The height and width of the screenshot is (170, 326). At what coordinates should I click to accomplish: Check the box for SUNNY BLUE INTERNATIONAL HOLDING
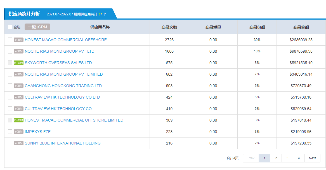[10, 143]
